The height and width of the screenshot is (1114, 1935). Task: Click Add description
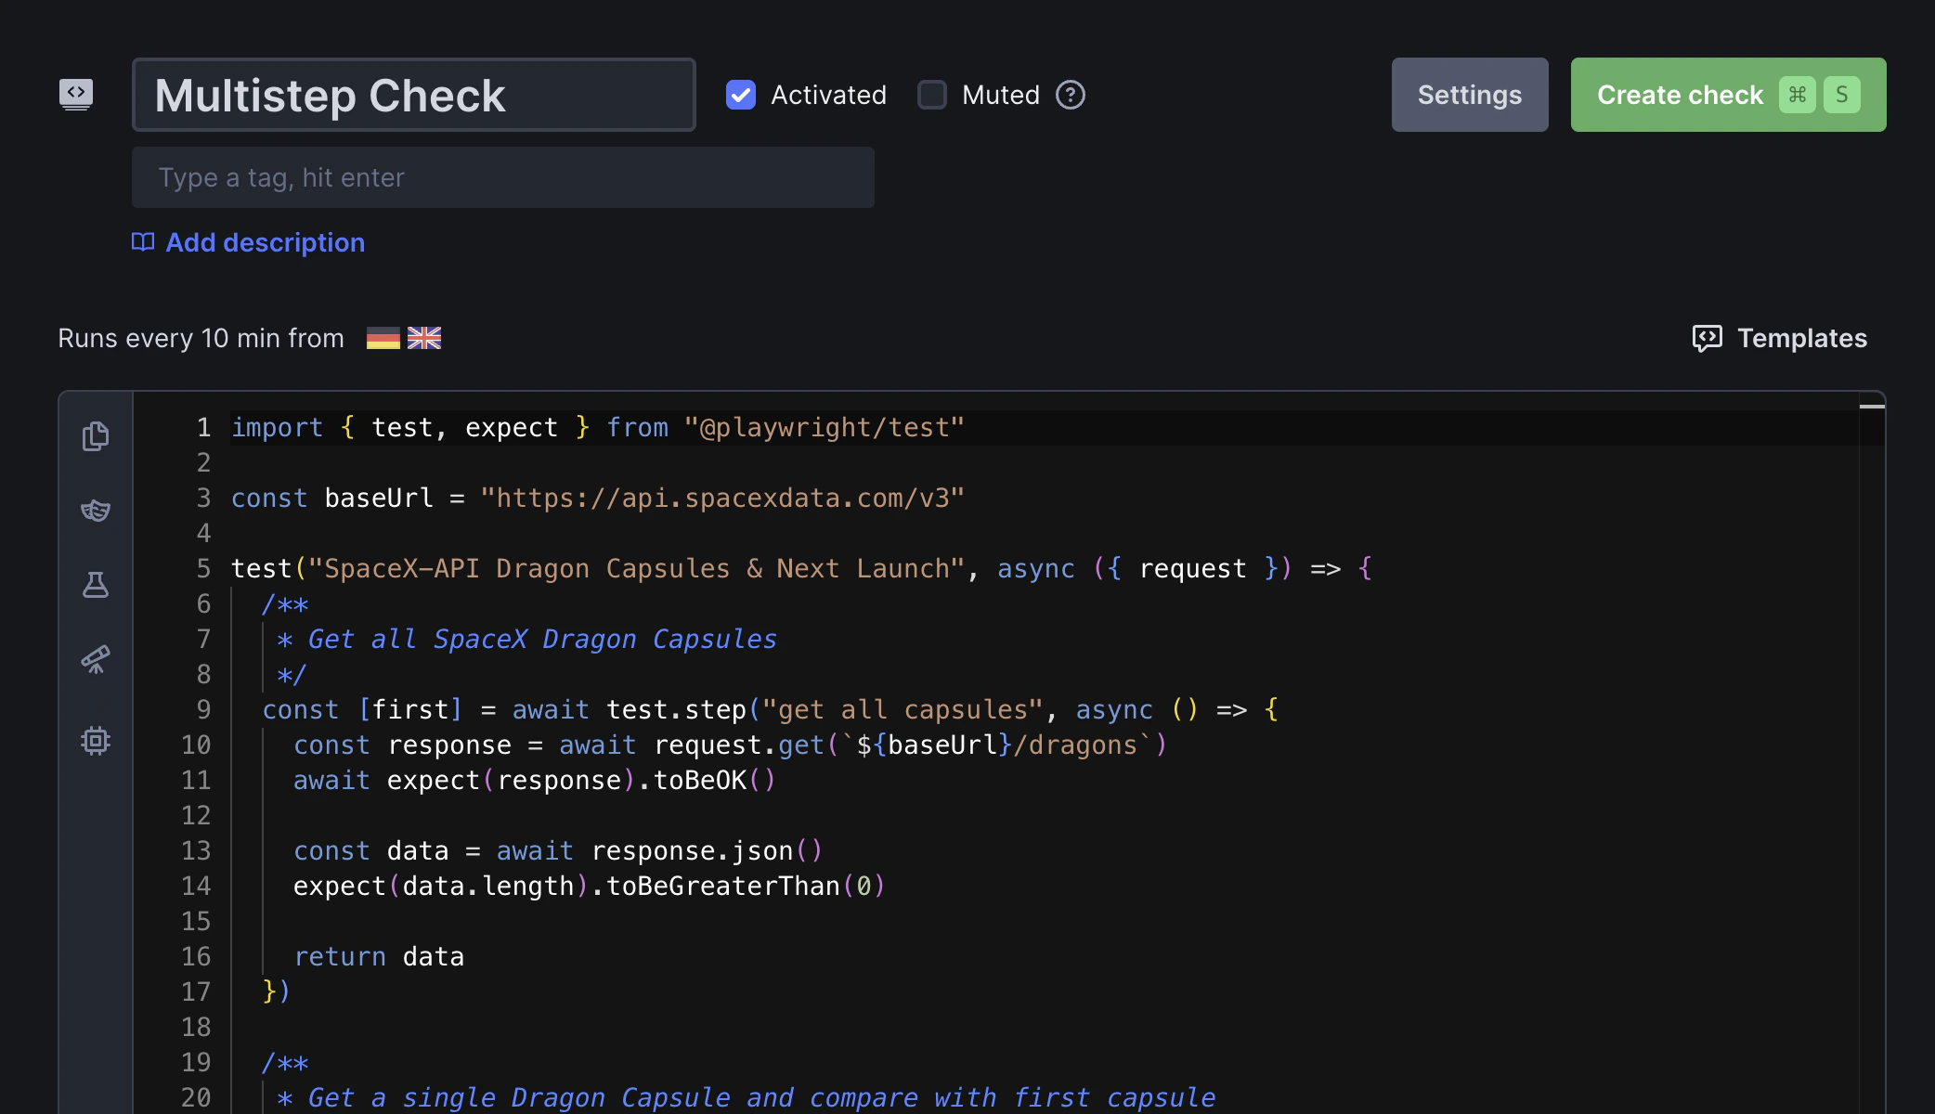point(247,242)
